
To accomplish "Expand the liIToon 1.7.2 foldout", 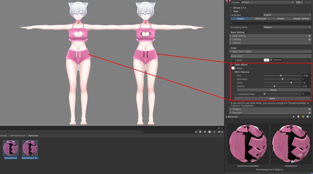I will tap(231, 8).
